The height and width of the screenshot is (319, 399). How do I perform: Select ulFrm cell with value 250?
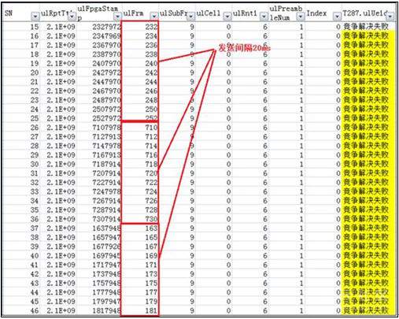pos(151,109)
